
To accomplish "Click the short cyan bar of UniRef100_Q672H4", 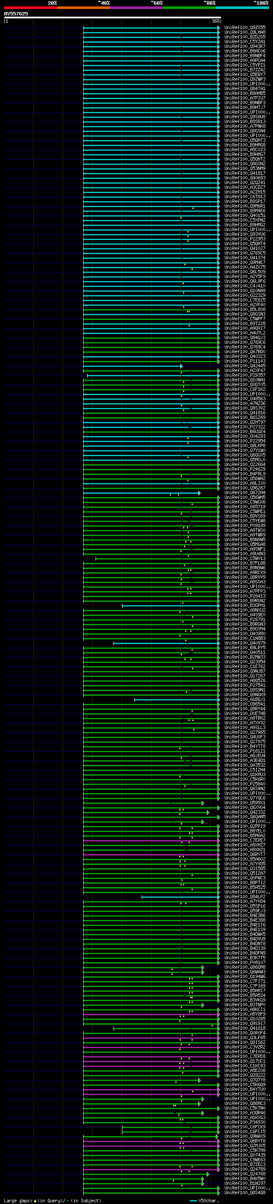I will point(142,493).
